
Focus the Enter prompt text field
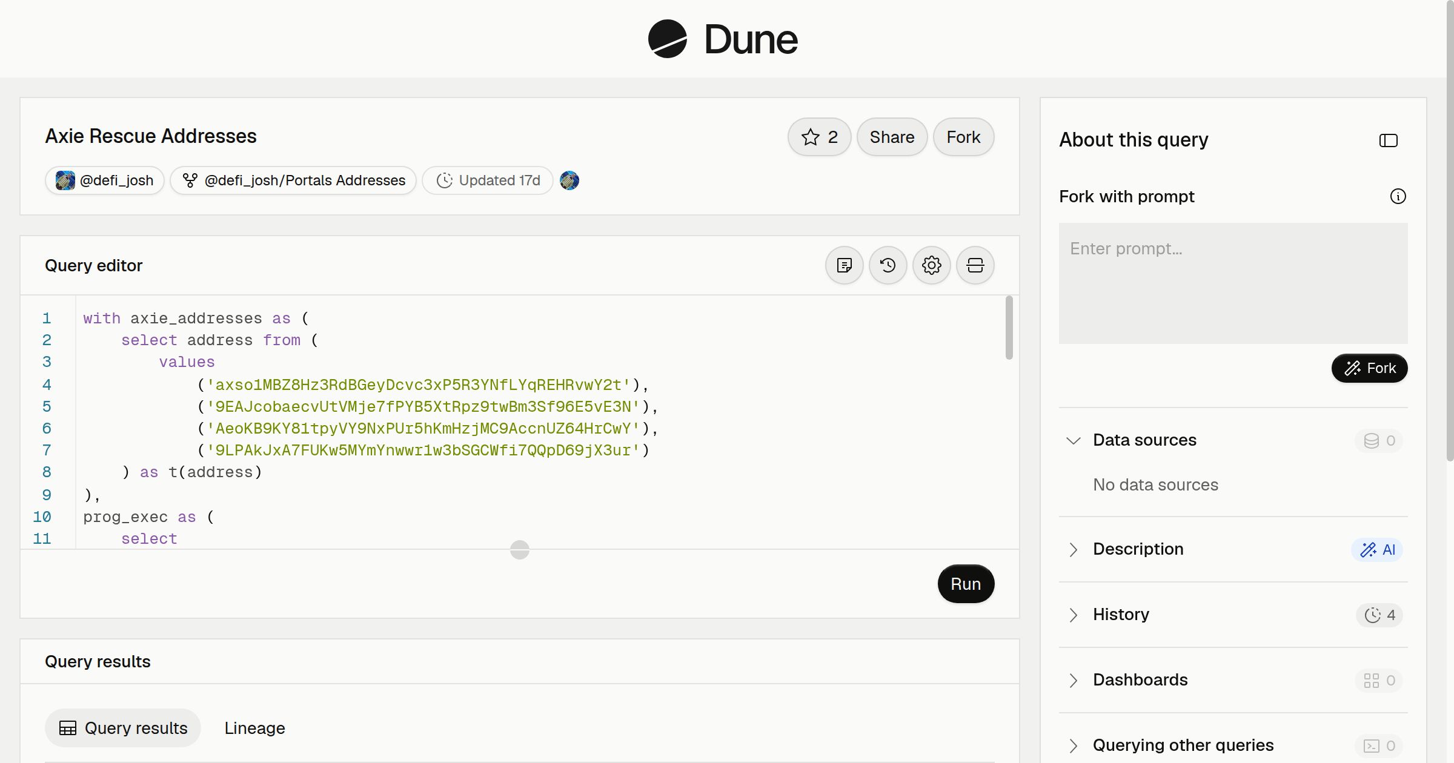pyautogui.click(x=1233, y=283)
